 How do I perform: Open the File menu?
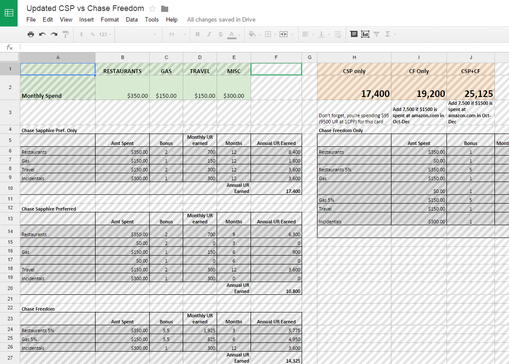coord(31,19)
